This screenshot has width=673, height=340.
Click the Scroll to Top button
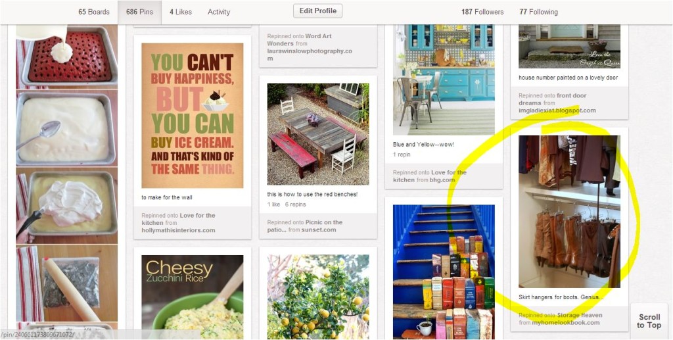pos(649,321)
